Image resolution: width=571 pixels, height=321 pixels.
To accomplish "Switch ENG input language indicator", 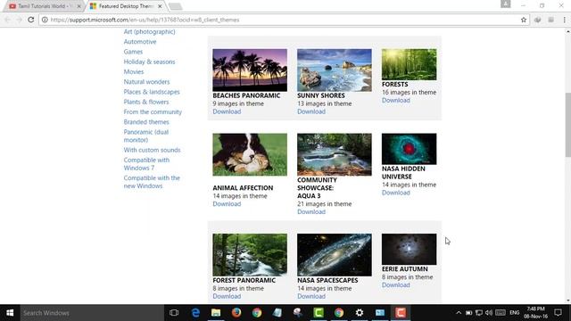I will click(x=514, y=313).
